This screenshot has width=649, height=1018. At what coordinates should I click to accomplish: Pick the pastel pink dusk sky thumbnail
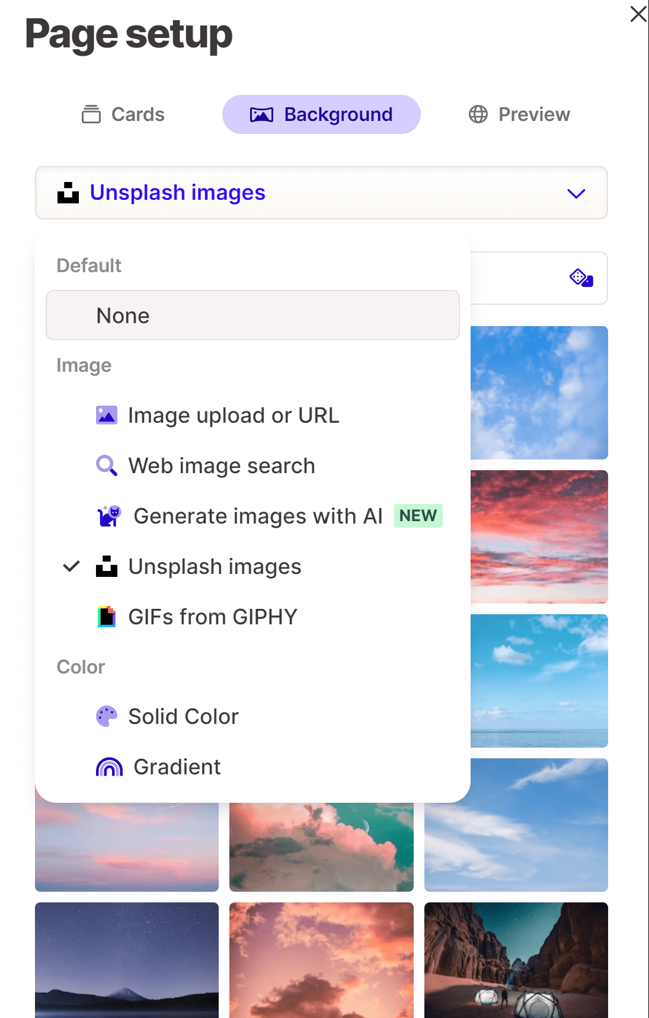click(127, 847)
